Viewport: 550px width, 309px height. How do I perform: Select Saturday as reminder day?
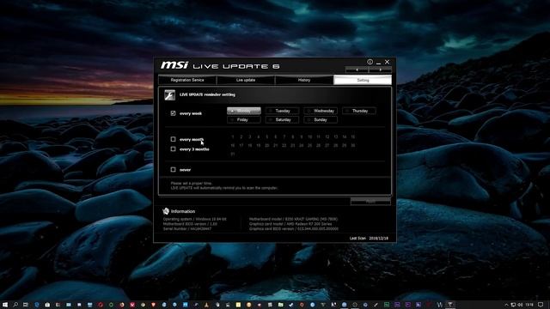[283, 120]
